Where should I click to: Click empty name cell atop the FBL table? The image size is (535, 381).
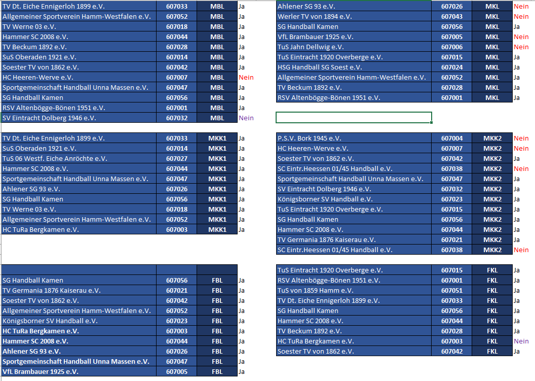click(79, 270)
